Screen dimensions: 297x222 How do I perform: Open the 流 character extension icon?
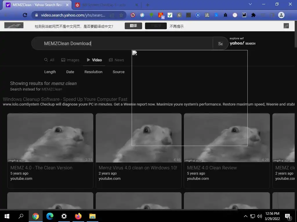point(207,15)
